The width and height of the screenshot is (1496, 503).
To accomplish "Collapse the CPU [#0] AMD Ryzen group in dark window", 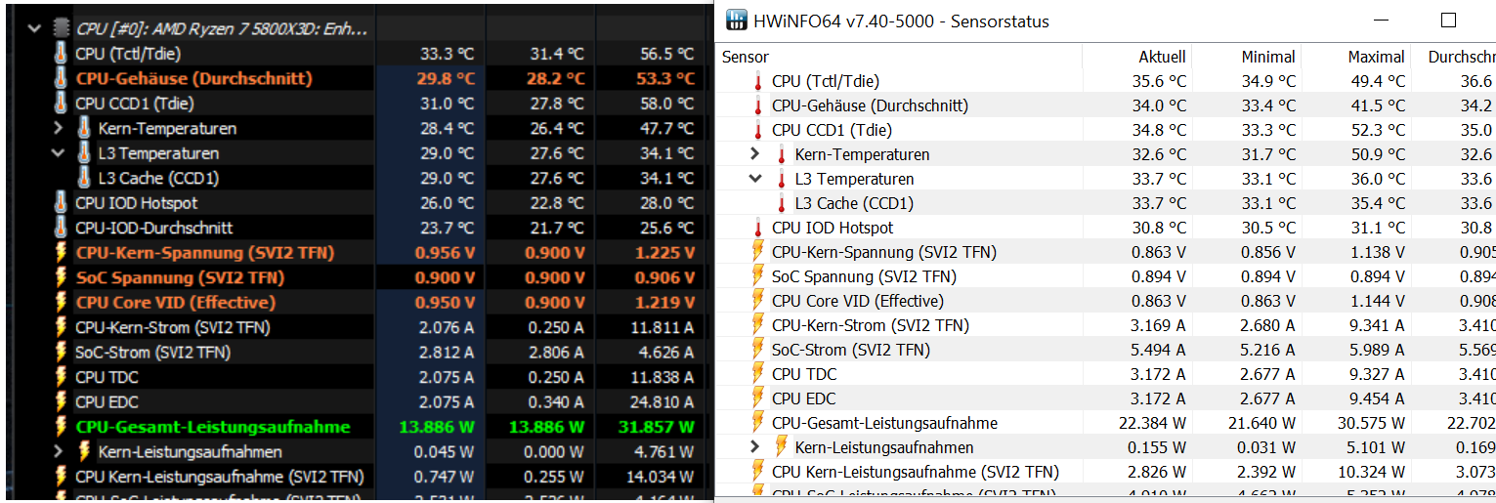I will [x=36, y=28].
